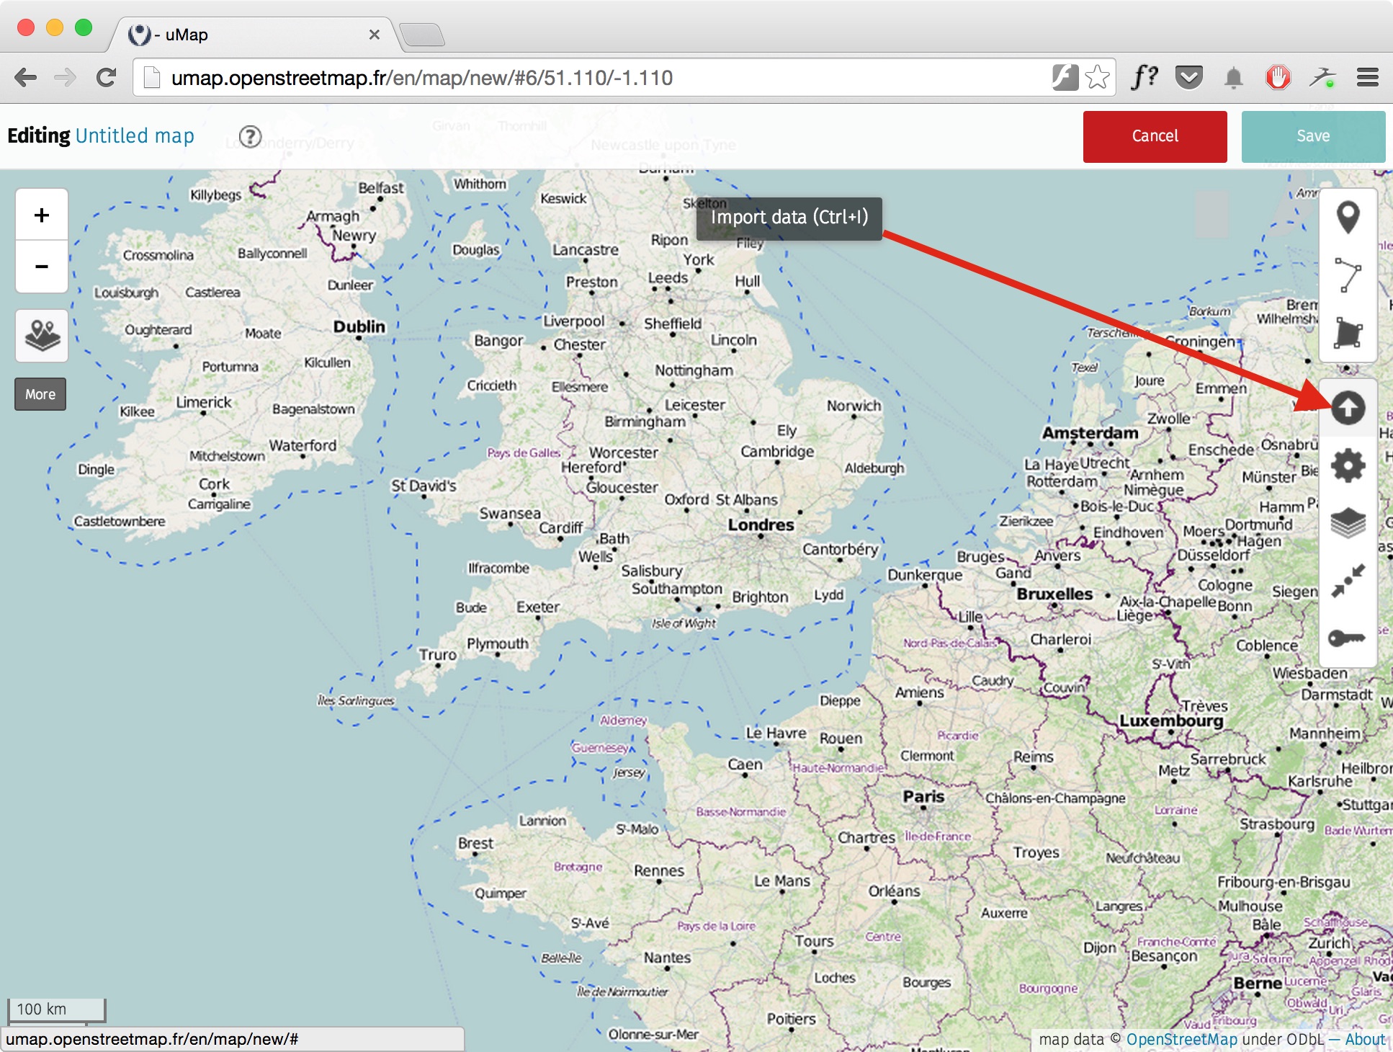The height and width of the screenshot is (1052, 1393).
Task: Select the draw polygon tool
Action: [x=1348, y=333]
